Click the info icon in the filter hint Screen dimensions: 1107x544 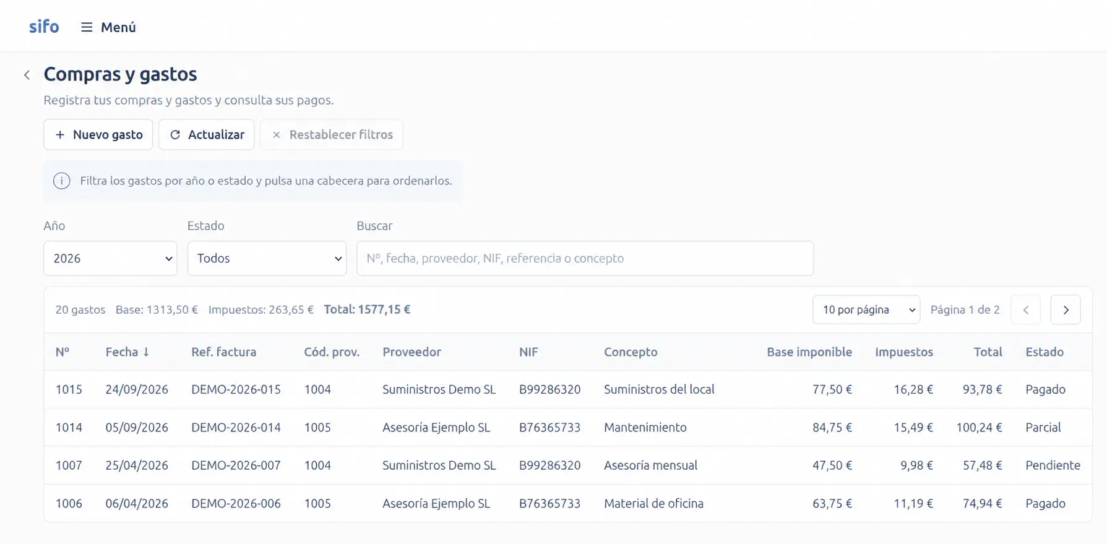pyautogui.click(x=61, y=181)
